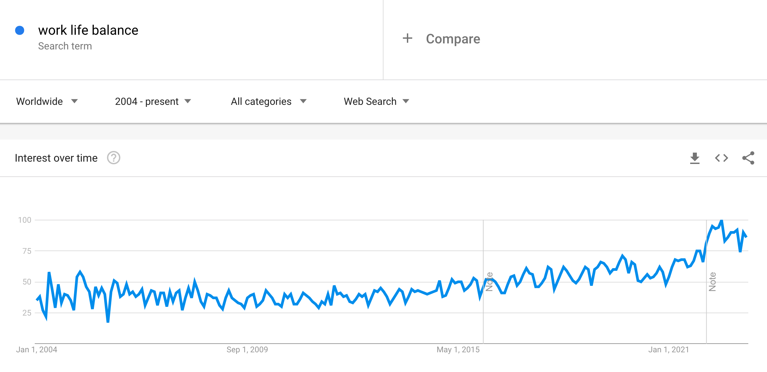Click the chart peak at 100
767x372 pixels.
pyautogui.click(x=722, y=220)
